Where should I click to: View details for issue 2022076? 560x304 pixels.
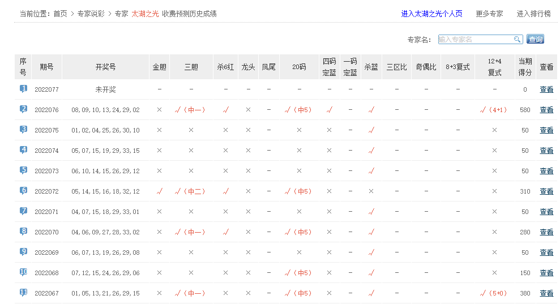(x=546, y=110)
